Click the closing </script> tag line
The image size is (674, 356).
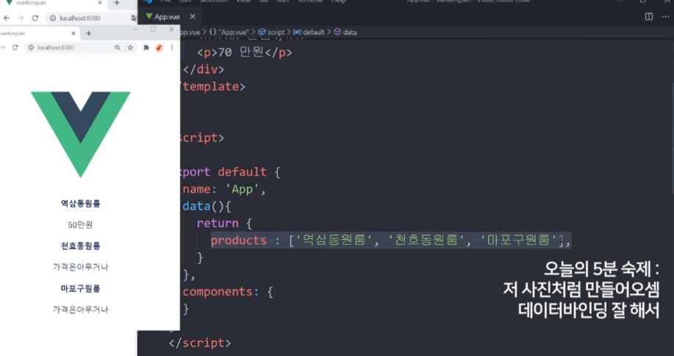pos(200,343)
